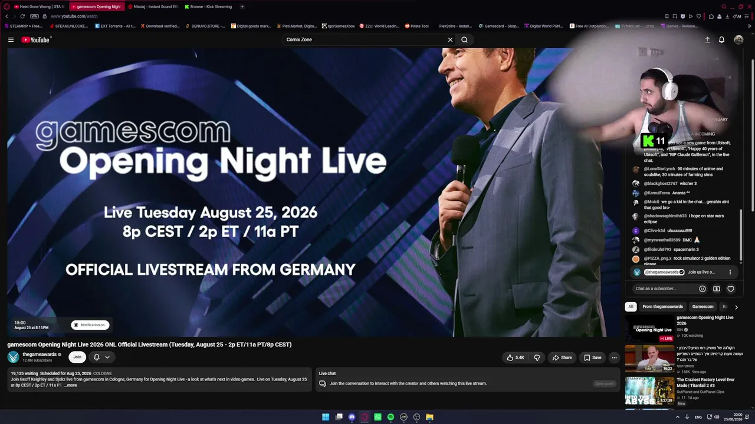This screenshot has height=424, width=755.
Task: Open a new browser tab
Action: coord(242,6)
